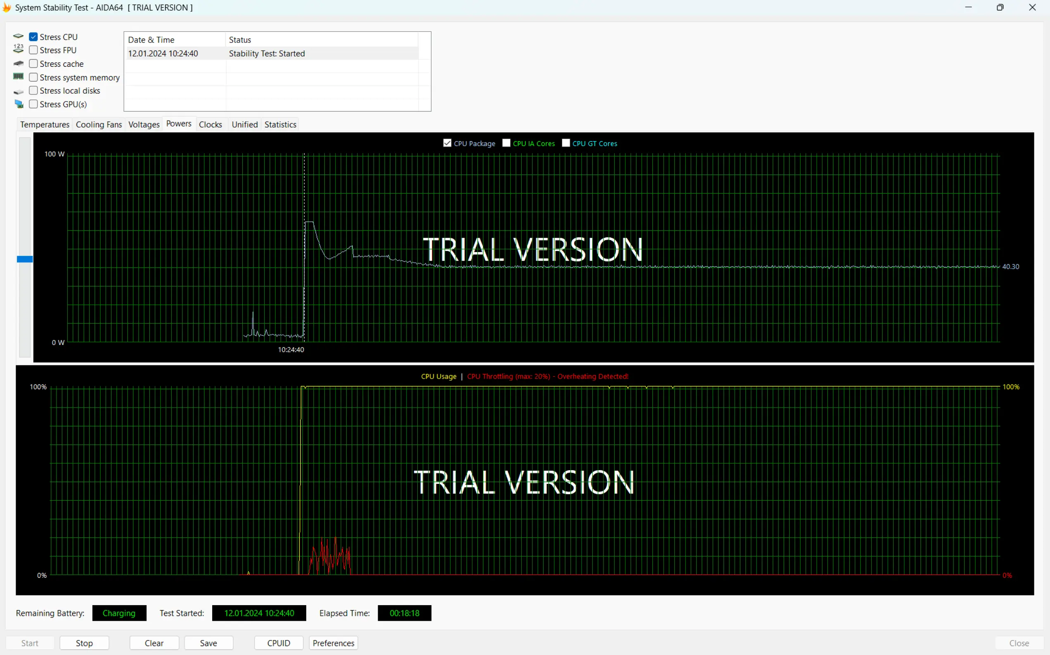Click the CPU chip icon beside Stress CPU
The image size is (1050, 655).
[18, 36]
